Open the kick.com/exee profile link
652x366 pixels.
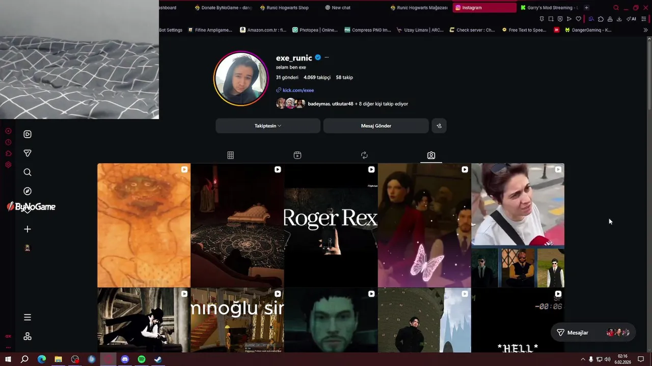pos(298,90)
